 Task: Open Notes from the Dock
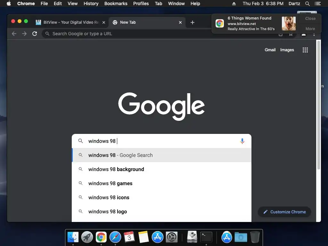click(x=143, y=237)
